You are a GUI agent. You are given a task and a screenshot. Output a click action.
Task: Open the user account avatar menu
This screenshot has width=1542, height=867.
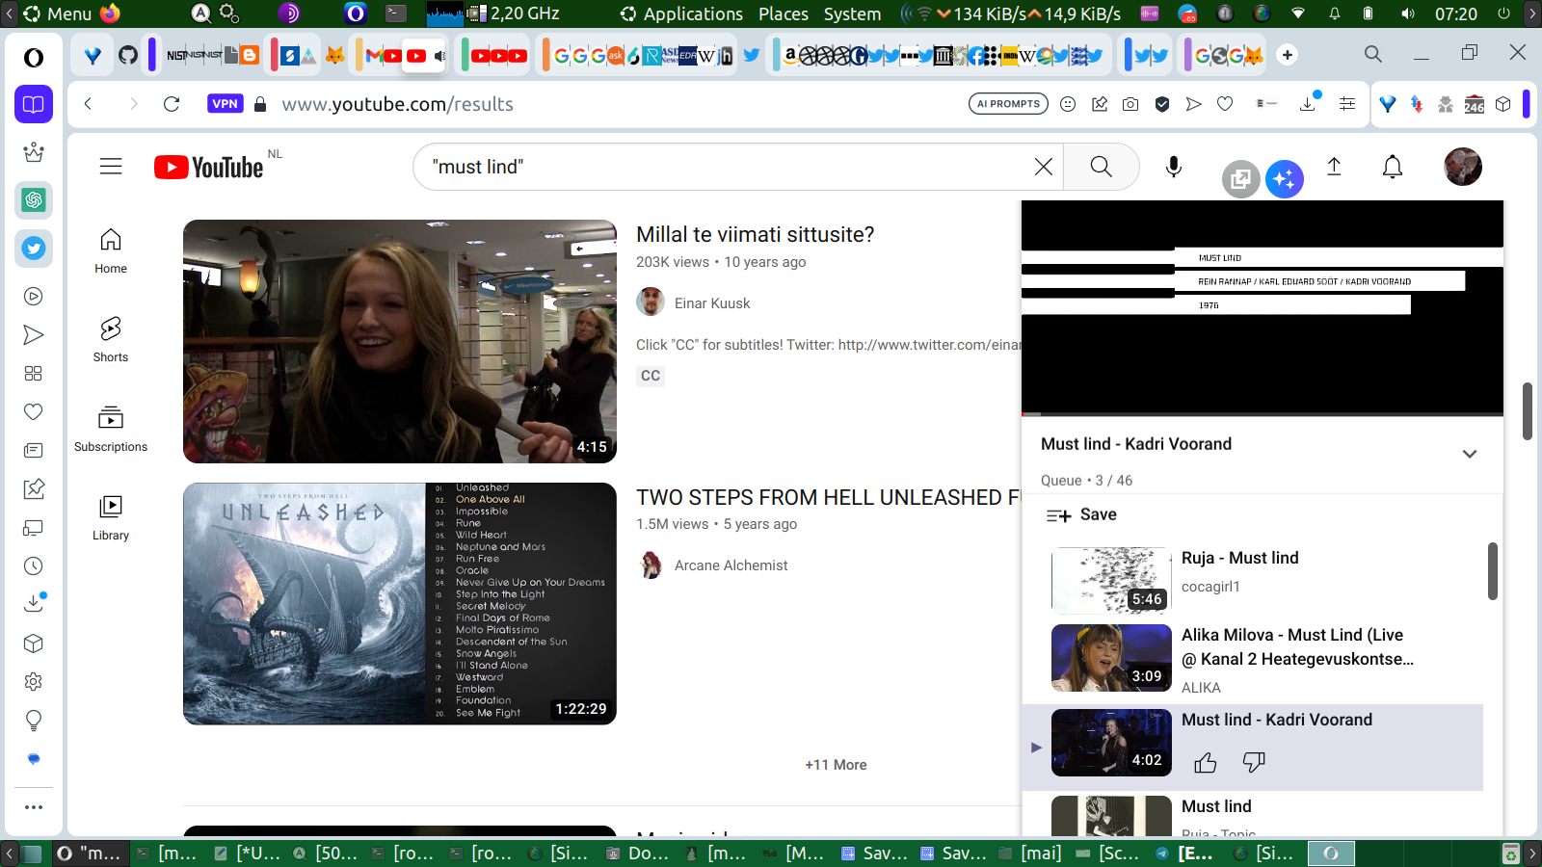point(1463,167)
